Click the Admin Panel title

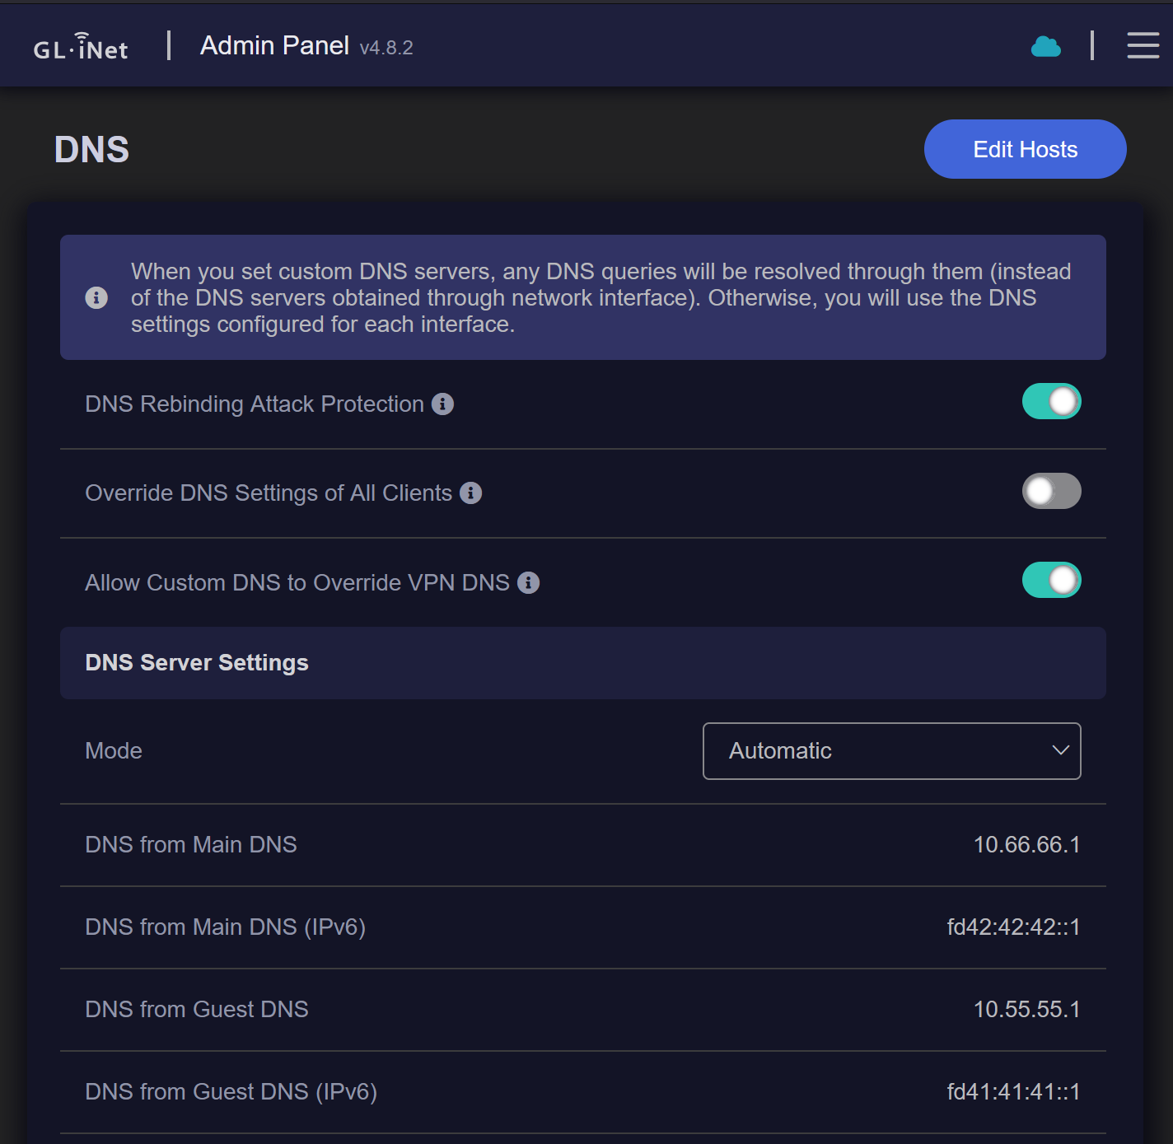(274, 46)
